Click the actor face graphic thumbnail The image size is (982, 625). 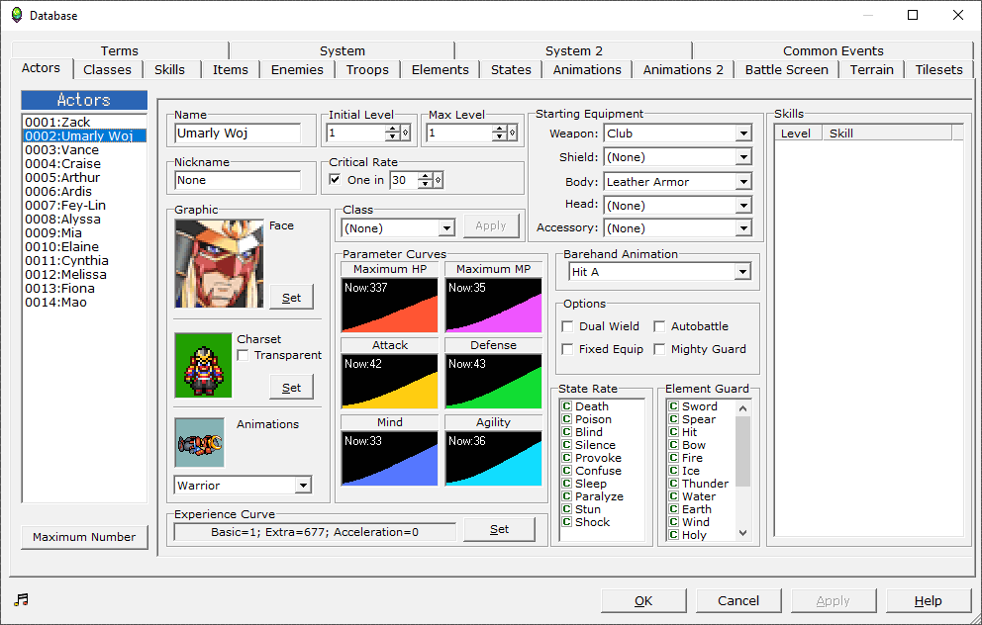pos(219,263)
